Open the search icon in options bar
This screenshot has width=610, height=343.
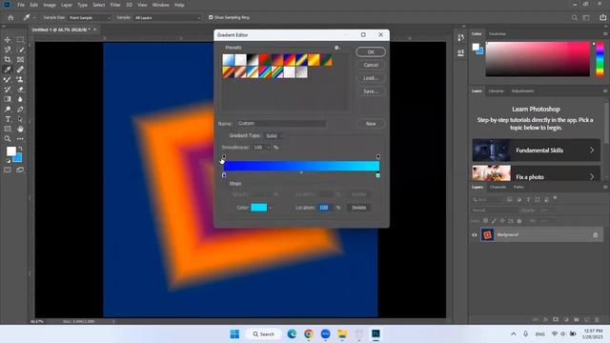575,17
